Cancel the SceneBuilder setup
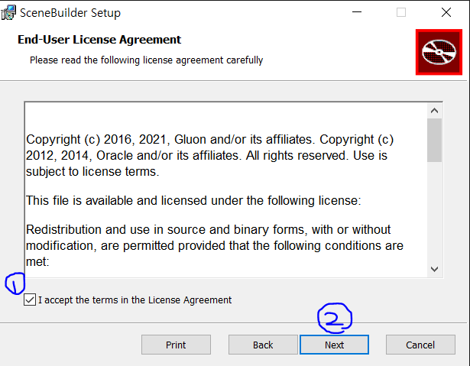This screenshot has height=366, width=470. (420, 345)
